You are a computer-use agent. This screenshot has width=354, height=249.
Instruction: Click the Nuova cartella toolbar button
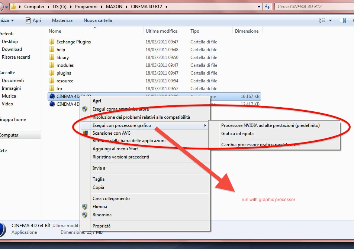coord(98,20)
